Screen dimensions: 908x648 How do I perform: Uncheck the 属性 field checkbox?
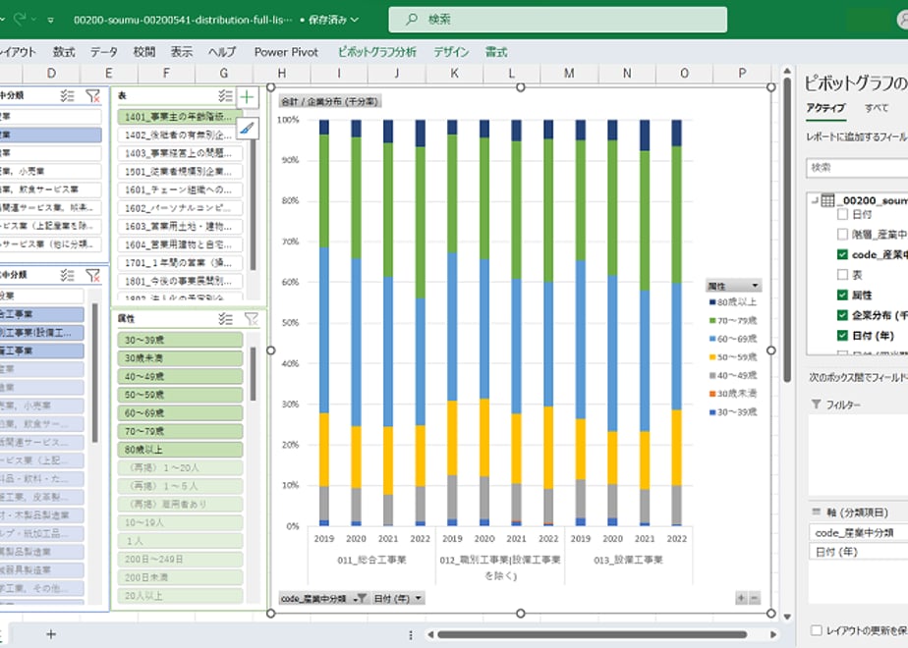[x=842, y=296]
